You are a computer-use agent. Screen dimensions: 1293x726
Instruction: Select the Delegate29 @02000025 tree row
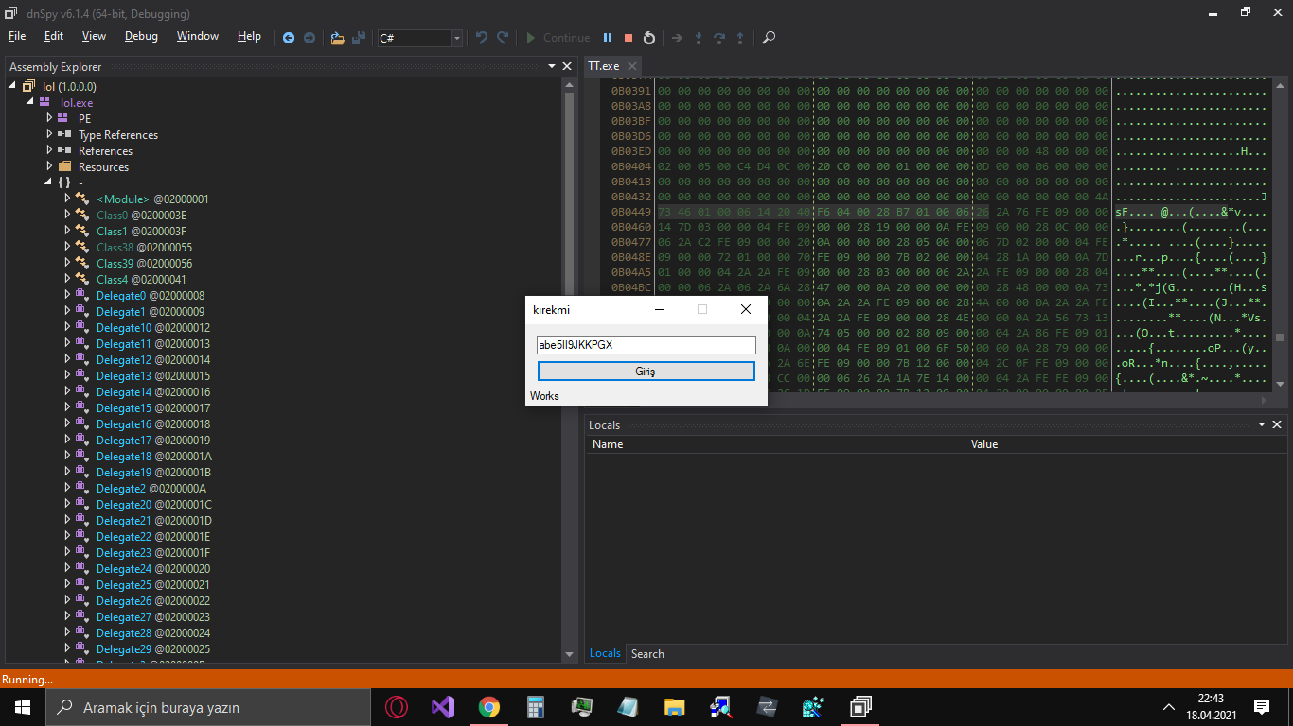153,648
